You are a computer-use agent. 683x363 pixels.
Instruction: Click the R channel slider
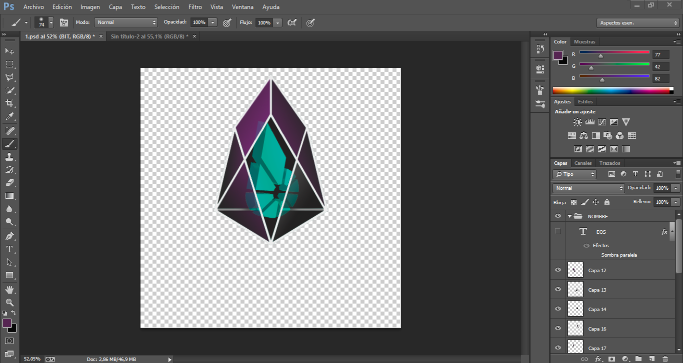pos(614,52)
